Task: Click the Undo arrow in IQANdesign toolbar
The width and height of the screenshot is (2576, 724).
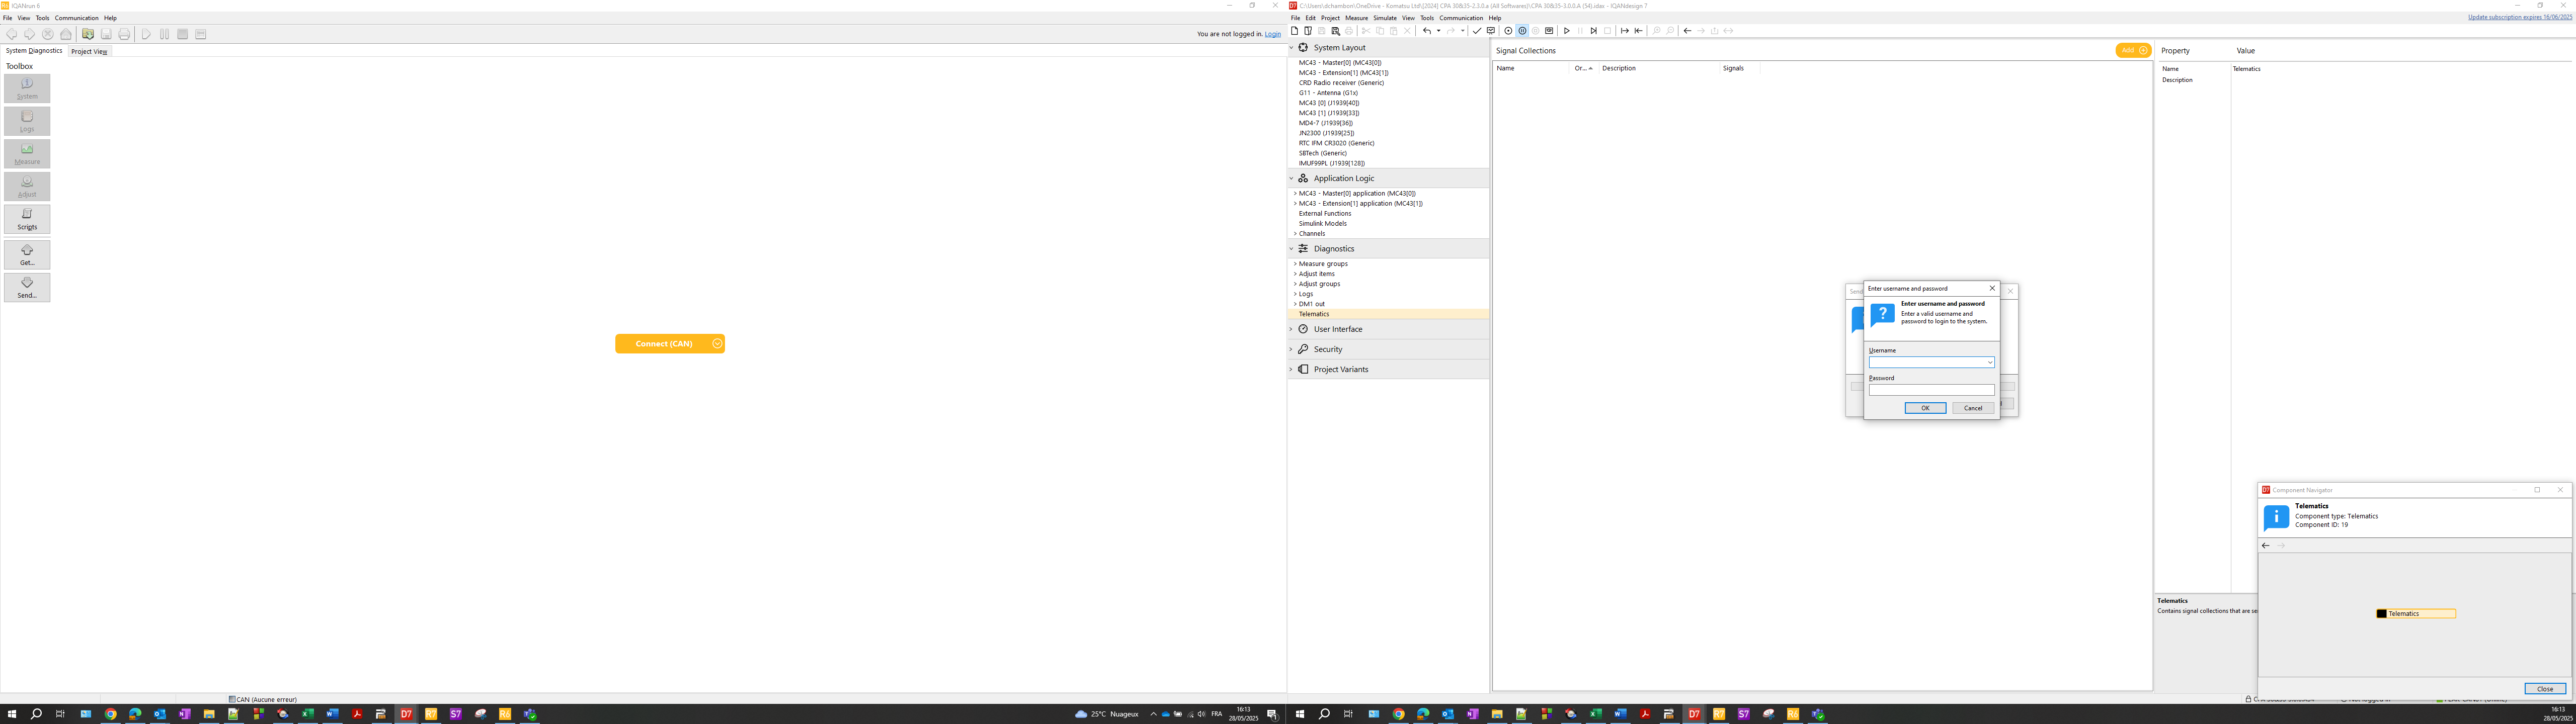Action: (x=1427, y=31)
